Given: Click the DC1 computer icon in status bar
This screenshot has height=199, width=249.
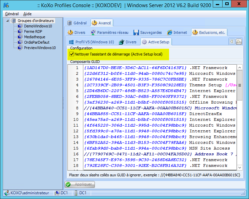Looking at the screenshot, I should (x=57, y=193).
